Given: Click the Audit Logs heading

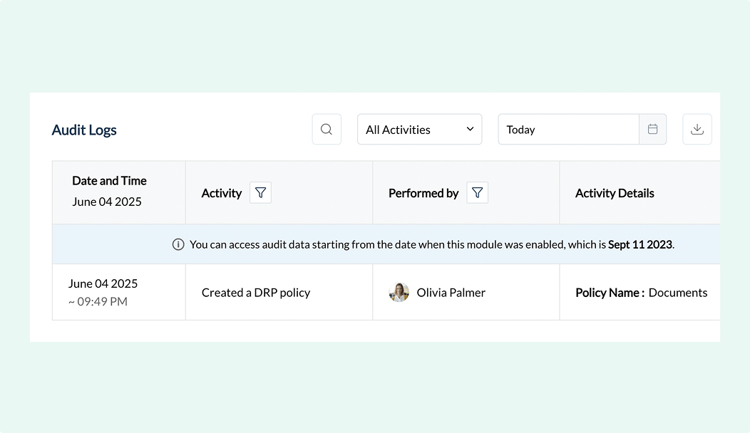Looking at the screenshot, I should (84, 130).
